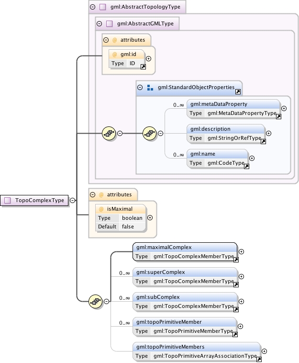This screenshot has height=363, width=299.
Task: Expand gml:name element
Action: coord(252,159)
